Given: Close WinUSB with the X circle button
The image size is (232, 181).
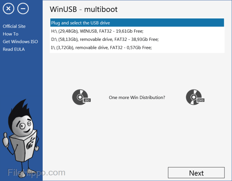Looking at the screenshot, I should [9, 9].
